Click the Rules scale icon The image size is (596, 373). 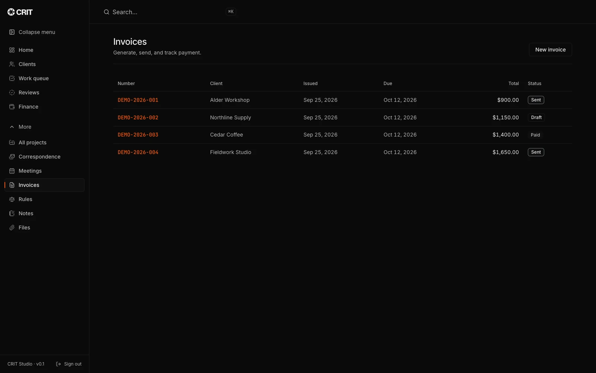click(x=12, y=199)
